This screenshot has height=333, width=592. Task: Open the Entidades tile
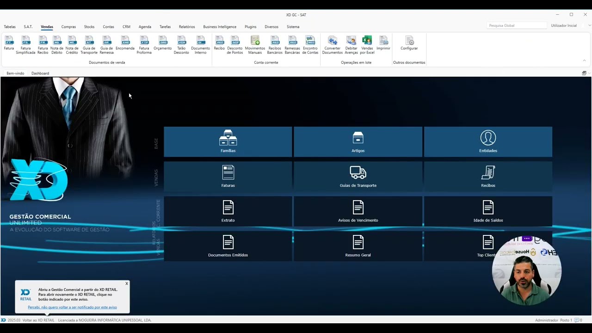488,142
